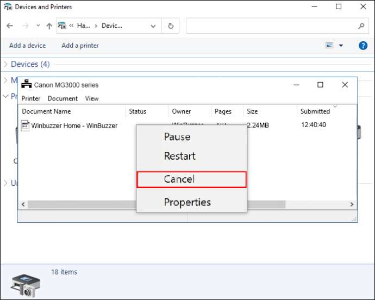Click the print job document icon

[25, 126]
